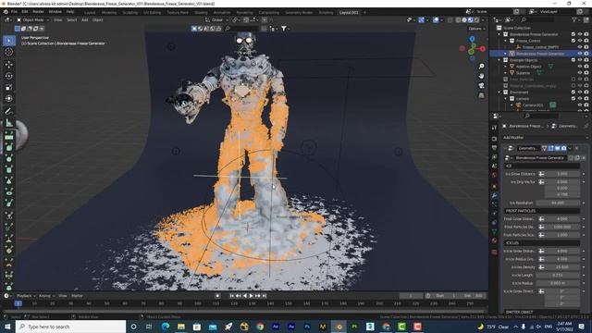Click the pan hand viewport gizmo
592x333 pixels.
(x=481, y=76)
